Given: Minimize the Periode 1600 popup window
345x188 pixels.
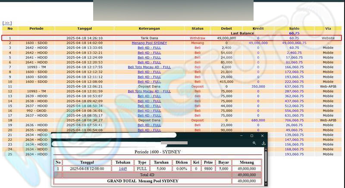Looking at the screenshot, I should pos(241,136).
